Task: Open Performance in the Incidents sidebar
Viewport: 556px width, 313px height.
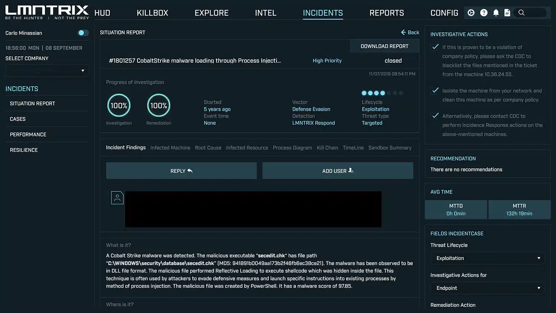Action: coord(28,135)
